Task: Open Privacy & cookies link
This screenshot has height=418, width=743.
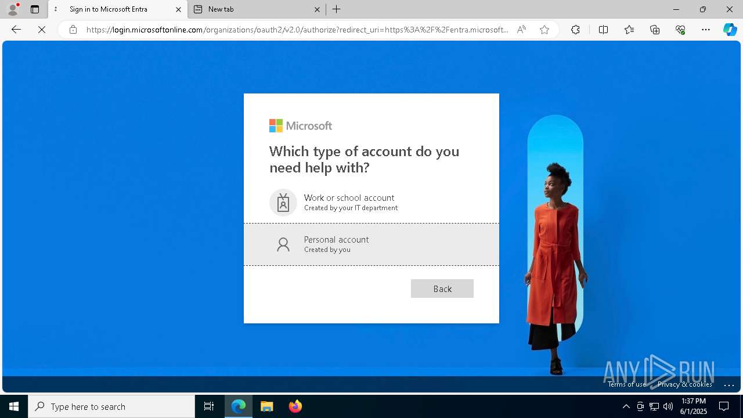Action: click(685, 384)
